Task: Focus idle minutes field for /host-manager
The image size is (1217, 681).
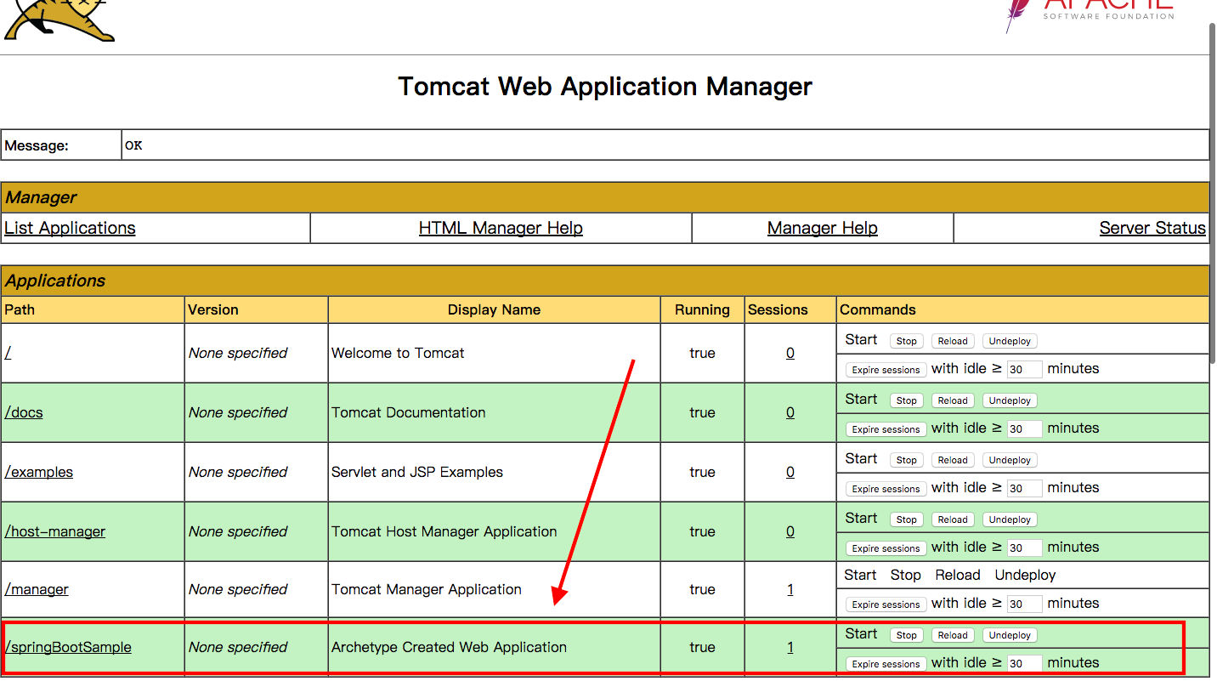Action: [x=1024, y=548]
